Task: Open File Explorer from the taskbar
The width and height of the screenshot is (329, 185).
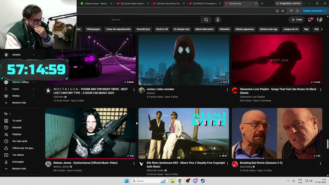Action: coord(172,181)
